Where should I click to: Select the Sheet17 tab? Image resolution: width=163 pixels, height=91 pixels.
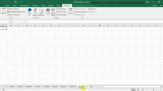click(82, 87)
